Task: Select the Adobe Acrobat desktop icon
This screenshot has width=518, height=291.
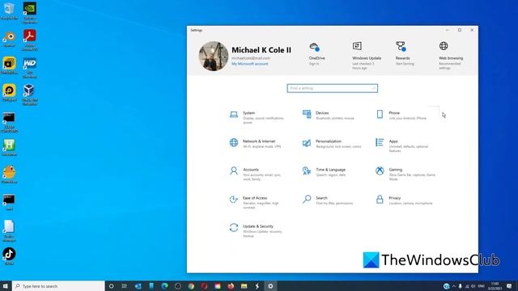Action: (30, 40)
